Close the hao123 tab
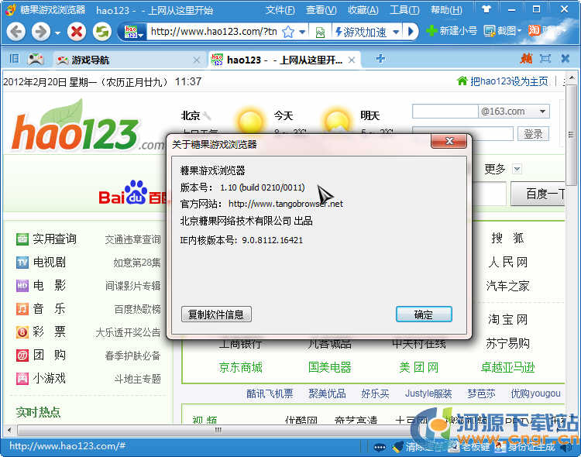Image resolution: width=581 pixels, height=457 pixels. 352,60
